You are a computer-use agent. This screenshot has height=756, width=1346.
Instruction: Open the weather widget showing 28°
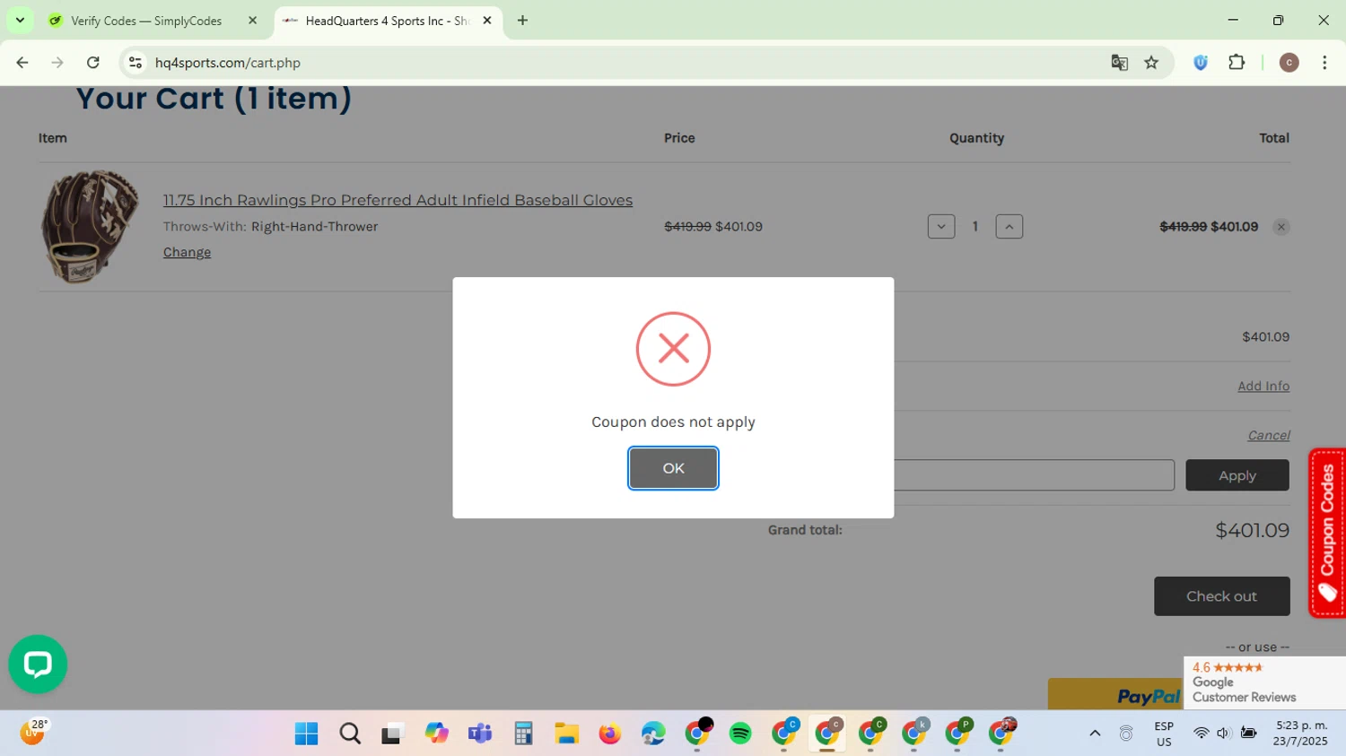point(33,732)
